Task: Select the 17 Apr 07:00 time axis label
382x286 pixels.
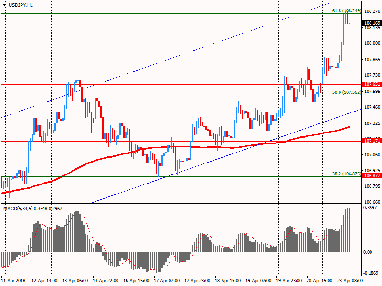Action: (167, 280)
